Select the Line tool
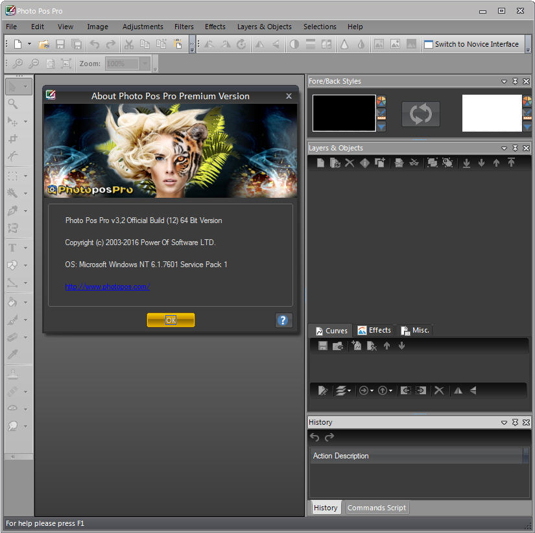 coord(13,283)
